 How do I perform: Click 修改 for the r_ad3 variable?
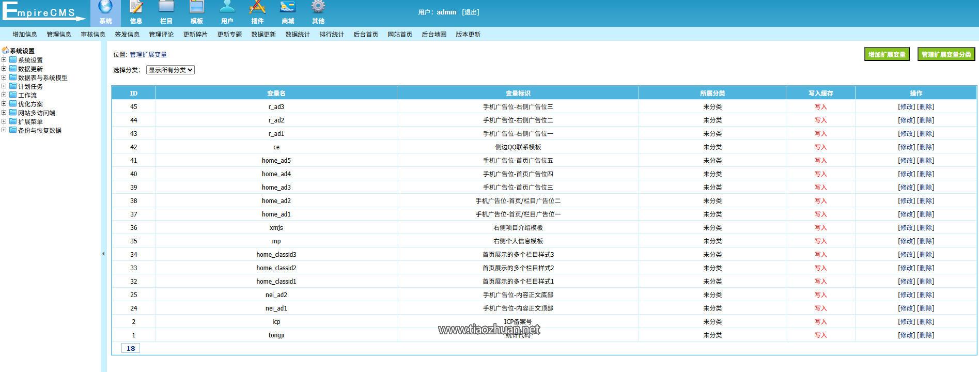coord(907,107)
